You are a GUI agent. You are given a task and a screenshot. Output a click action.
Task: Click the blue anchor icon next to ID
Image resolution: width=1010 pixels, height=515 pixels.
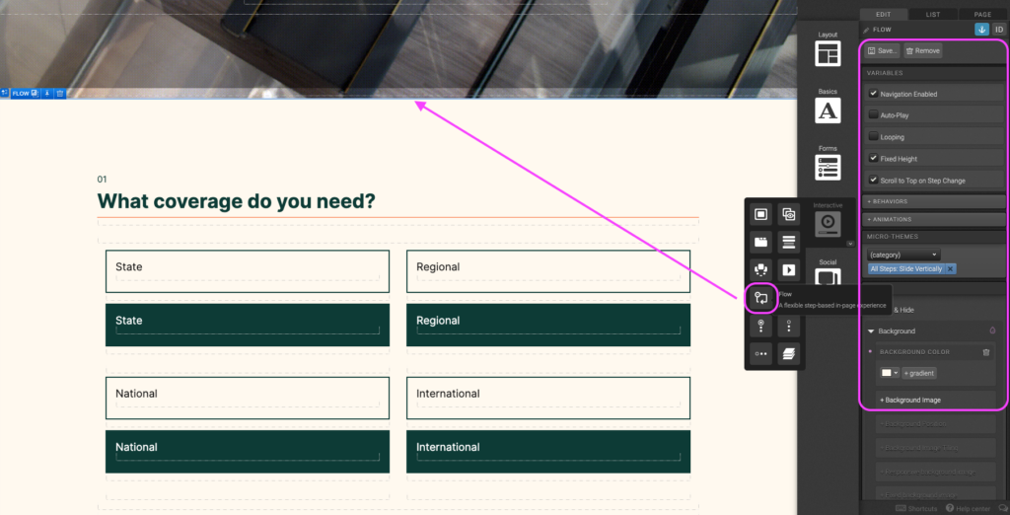[981, 30]
